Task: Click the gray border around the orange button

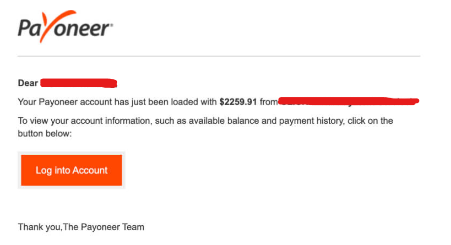Action: tap(71, 153)
